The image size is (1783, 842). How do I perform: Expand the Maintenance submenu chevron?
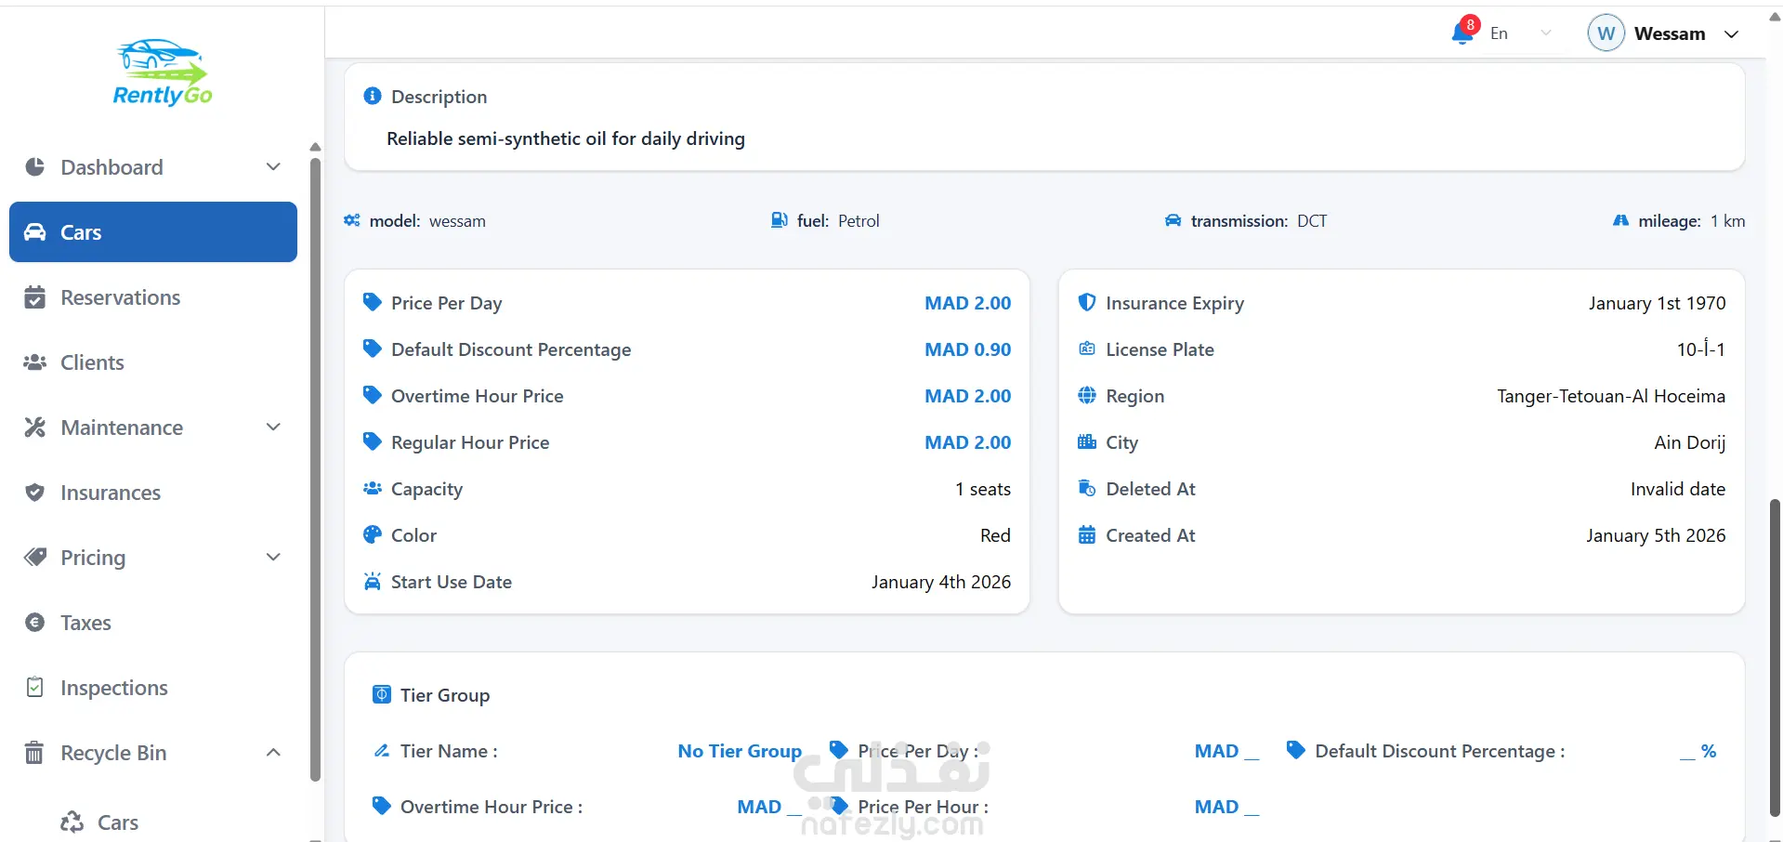pyautogui.click(x=273, y=428)
